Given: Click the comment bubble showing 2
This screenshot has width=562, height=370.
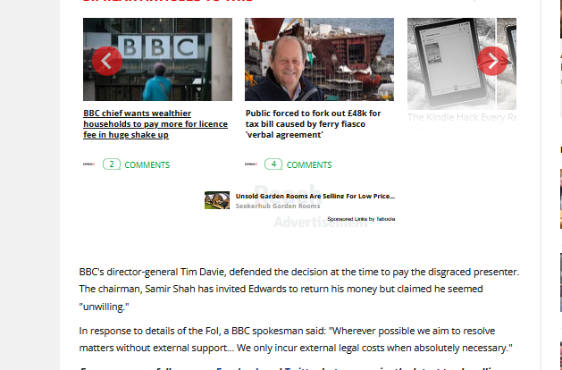Looking at the screenshot, I should [x=112, y=164].
